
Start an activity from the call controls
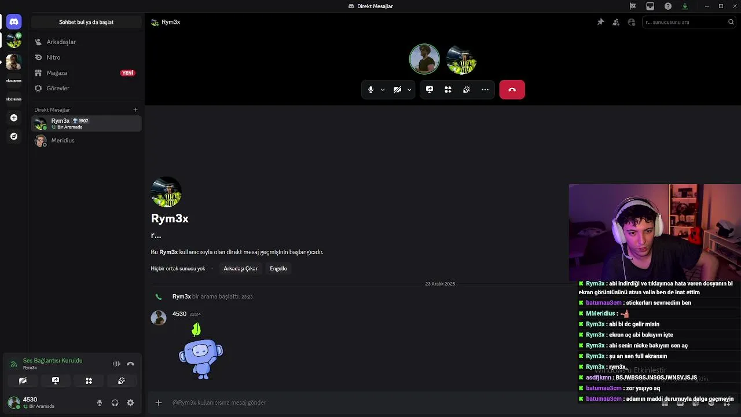coord(448,90)
